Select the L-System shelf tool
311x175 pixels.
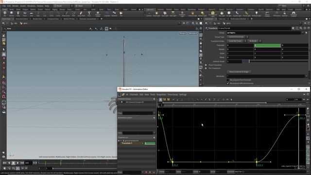point(107,14)
